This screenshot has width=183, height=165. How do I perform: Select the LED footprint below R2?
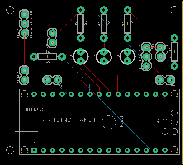104,57
